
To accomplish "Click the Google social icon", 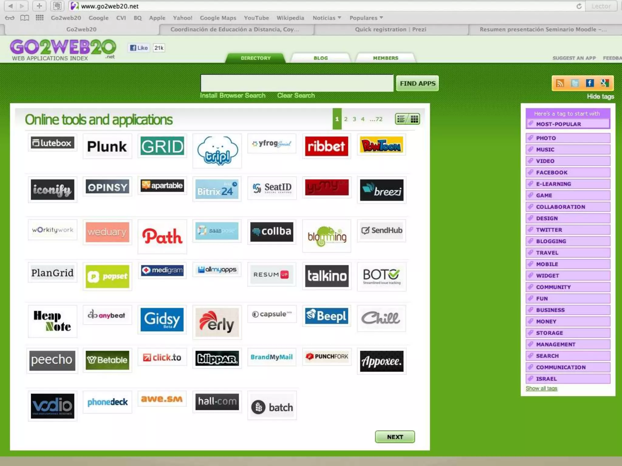I will [x=605, y=83].
